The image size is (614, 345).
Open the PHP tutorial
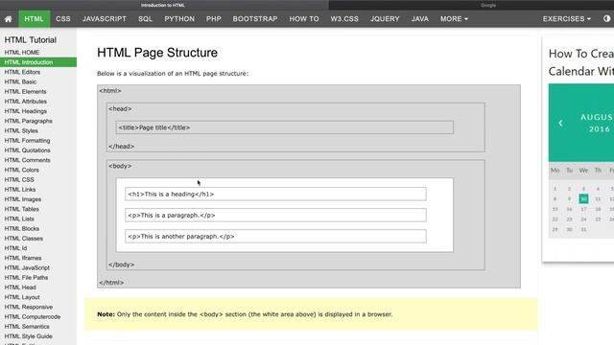pyautogui.click(x=214, y=19)
